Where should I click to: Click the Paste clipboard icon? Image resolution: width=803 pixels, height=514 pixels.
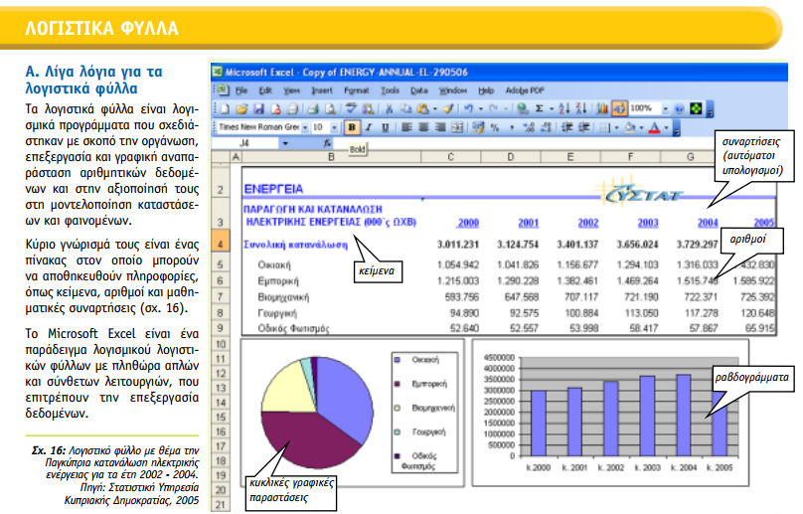coord(422,108)
